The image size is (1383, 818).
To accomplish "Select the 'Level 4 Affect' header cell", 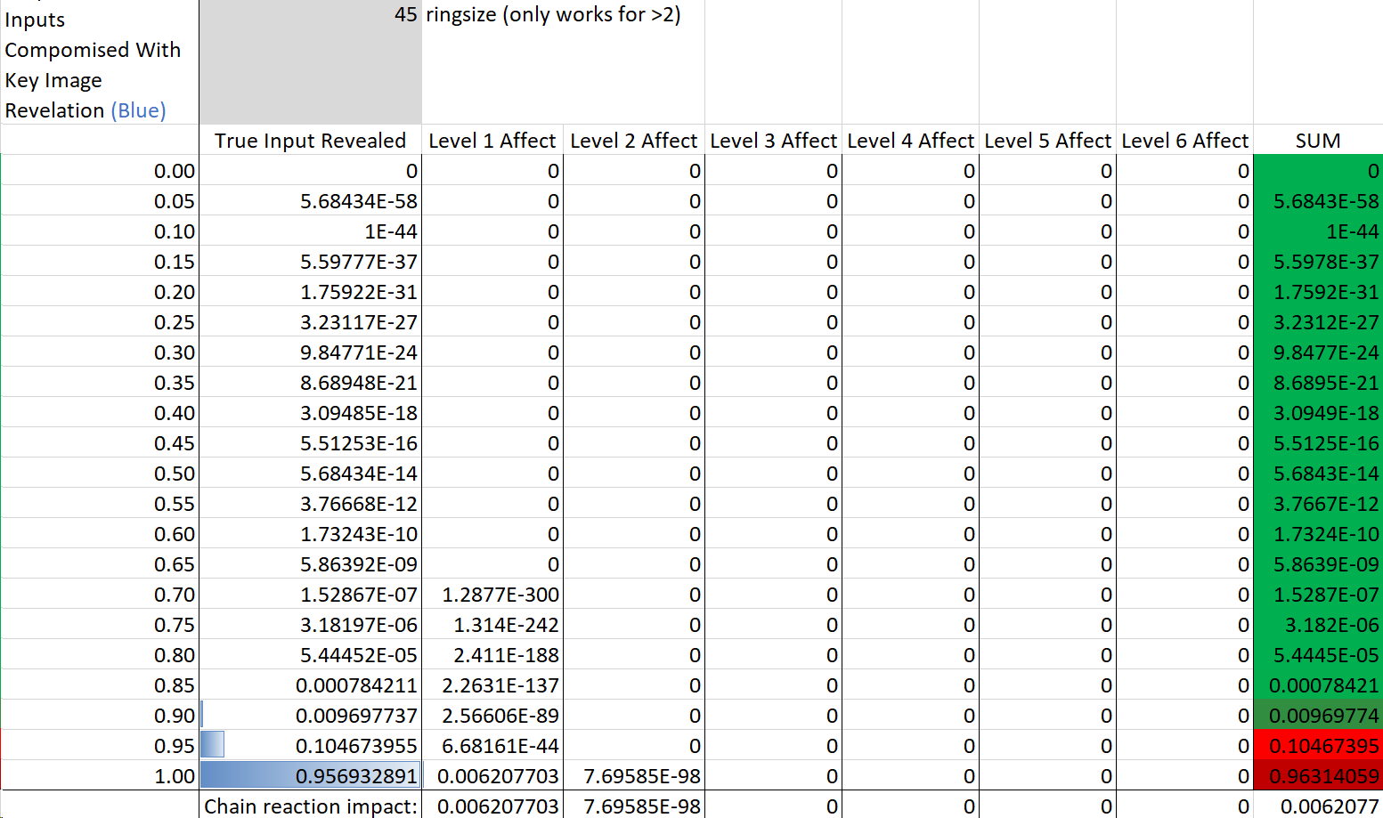I will pyautogui.click(x=910, y=140).
